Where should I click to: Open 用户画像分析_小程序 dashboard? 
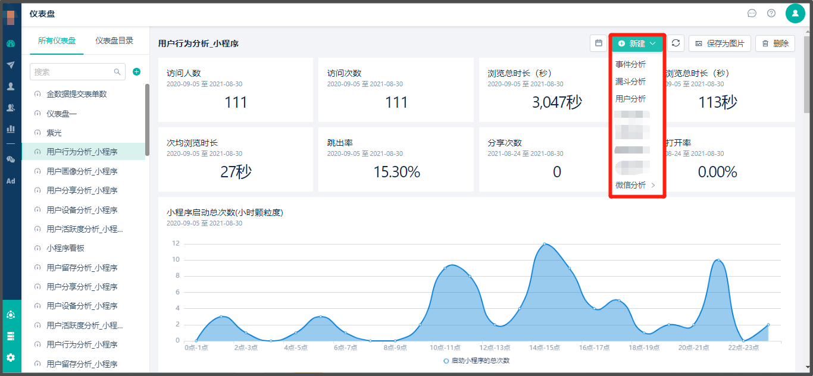[83, 171]
